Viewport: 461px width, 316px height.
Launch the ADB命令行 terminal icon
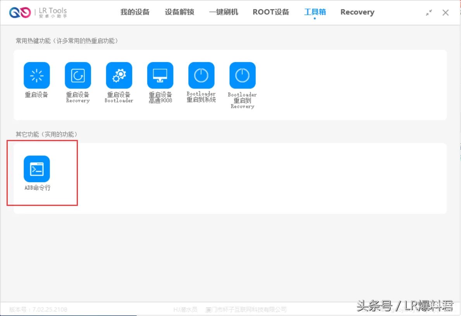click(37, 169)
